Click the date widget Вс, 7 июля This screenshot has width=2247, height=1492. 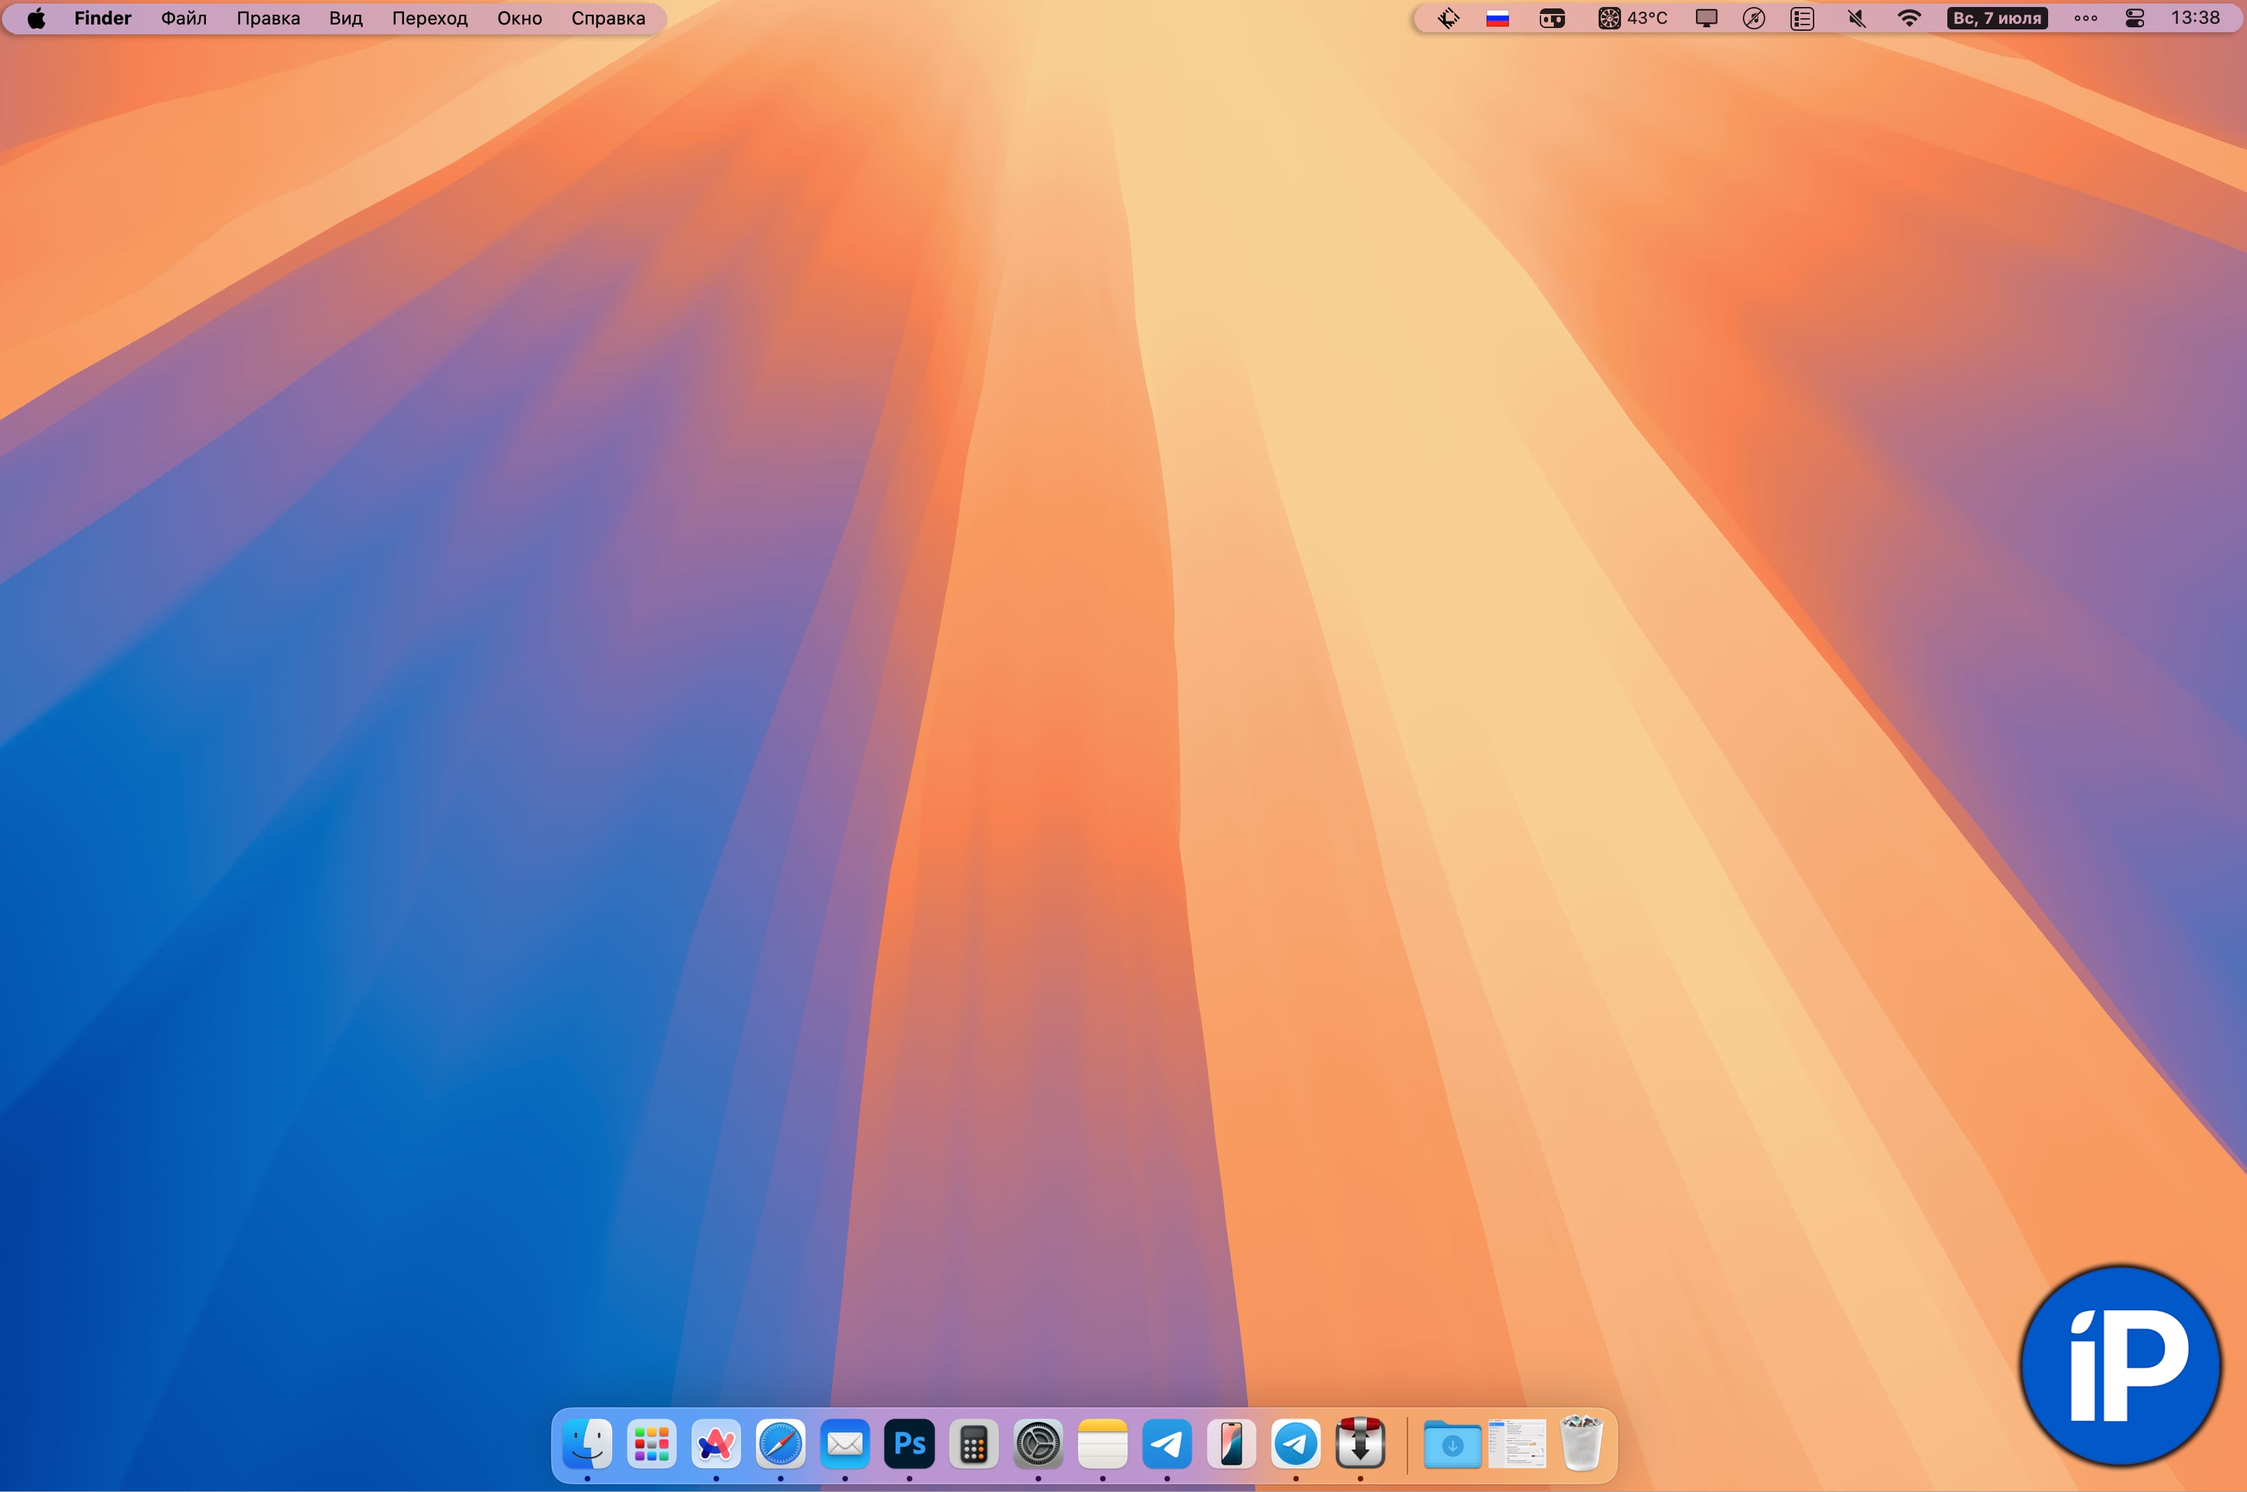point(1997,18)
